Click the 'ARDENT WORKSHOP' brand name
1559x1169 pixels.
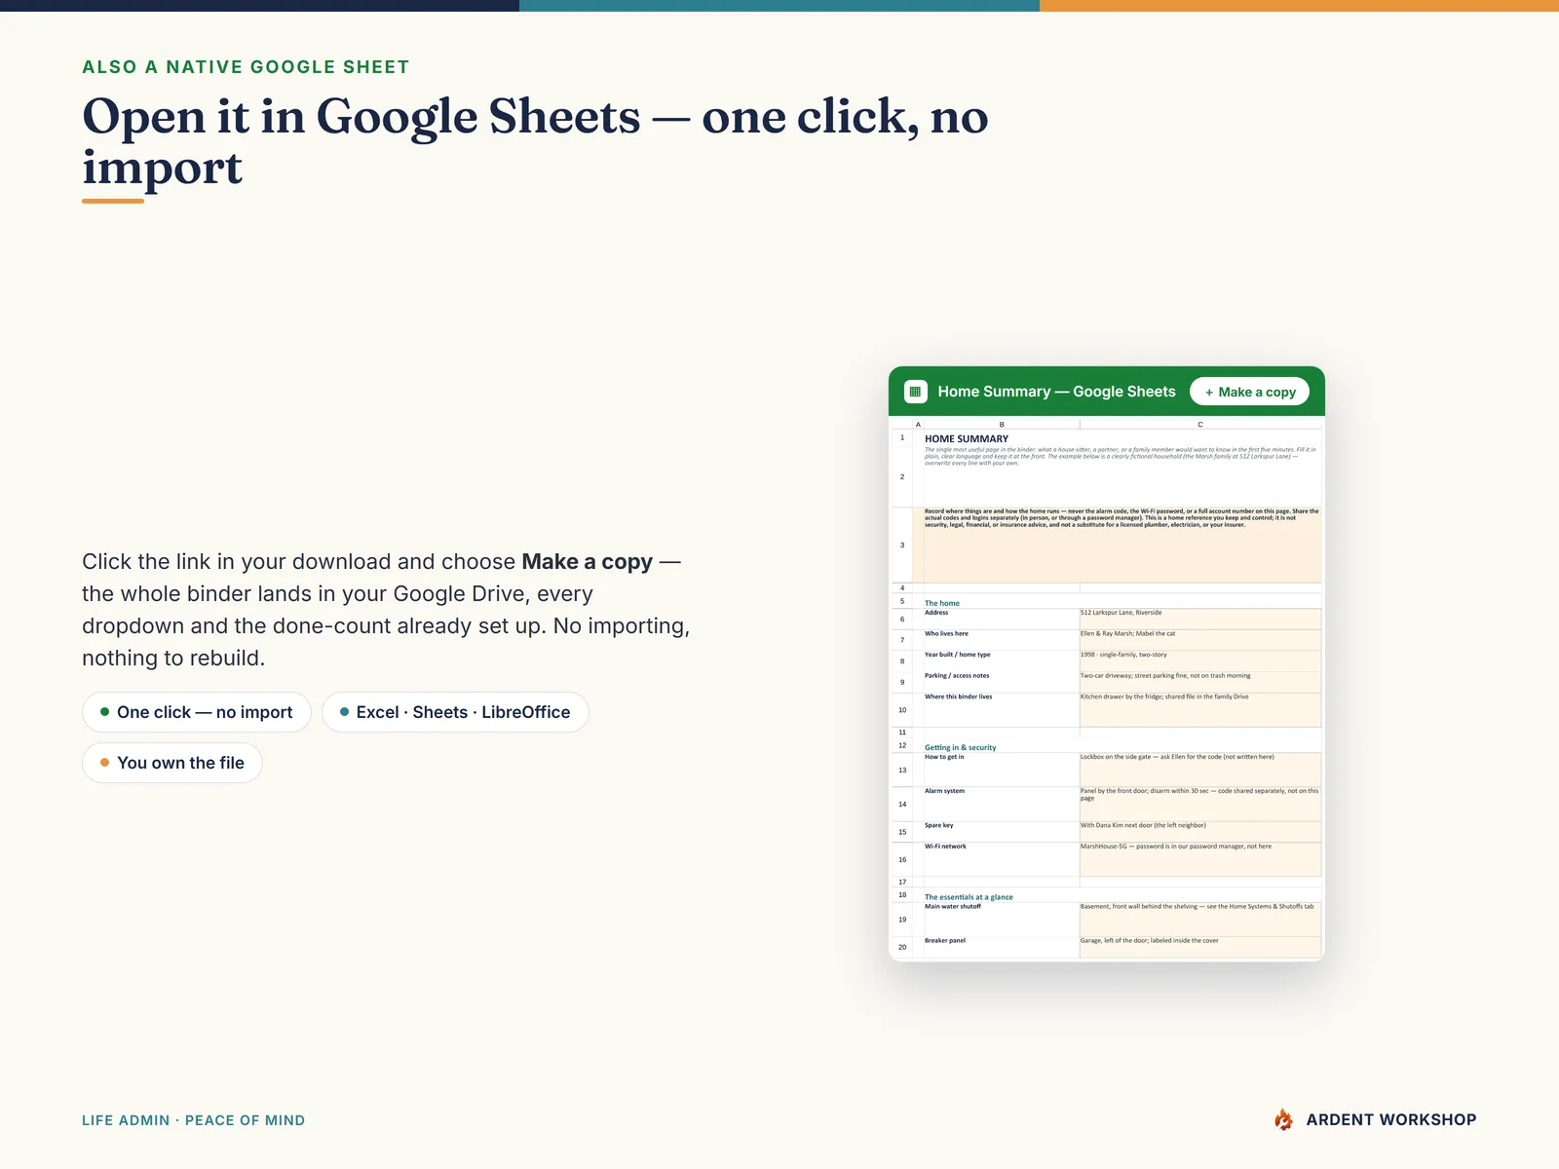click(x=1390, y=1120)
